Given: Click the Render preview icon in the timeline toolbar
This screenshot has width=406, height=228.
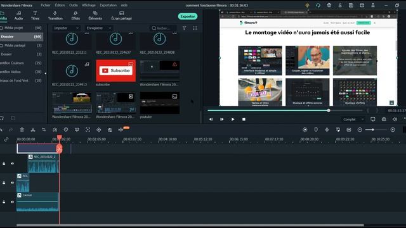Looking at the screenshot, I should pyautogui.click(x=305, y=129).
